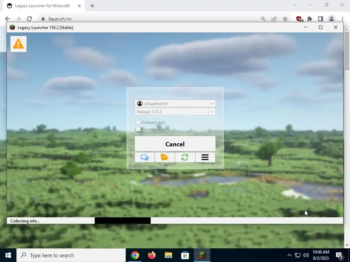Open the Chrome tab search chevron

pyautogui.click(x=295, y=5)
